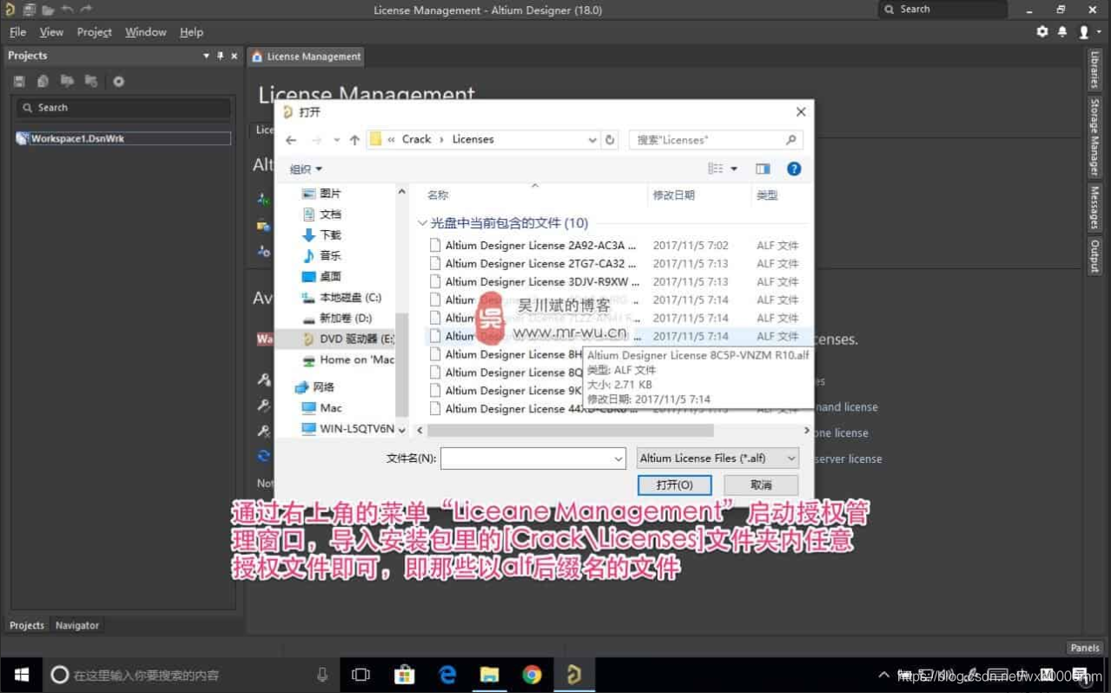Open the user account icon menu
The image size is (1111, 693).
coord(1084,32)
